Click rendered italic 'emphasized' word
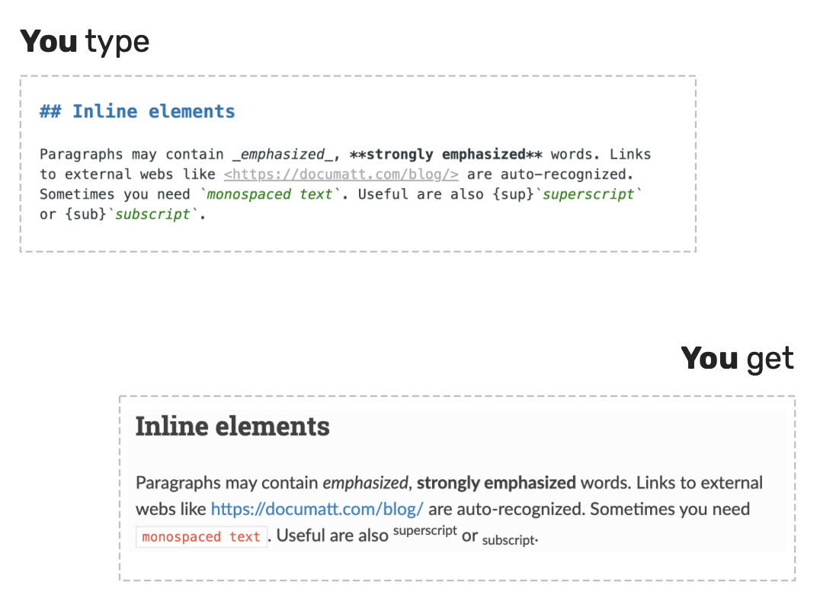This screenshot has height=611, width=820. [x=365, y=482]
